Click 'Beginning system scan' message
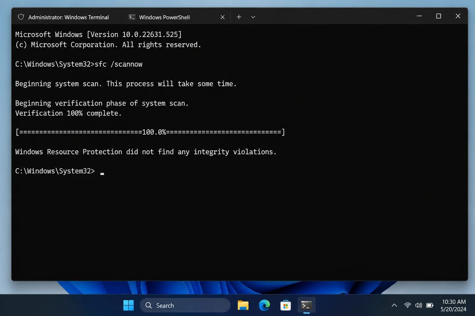475x316 pixels. 126,84
